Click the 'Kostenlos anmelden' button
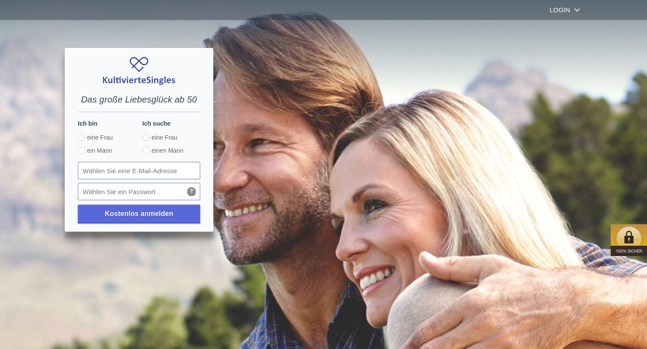647x349 pixels. click(x=139, y=214)
